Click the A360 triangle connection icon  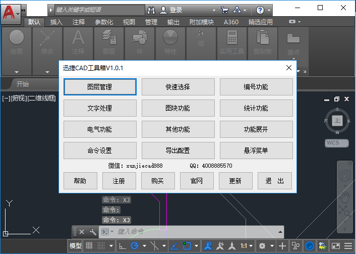237,10
